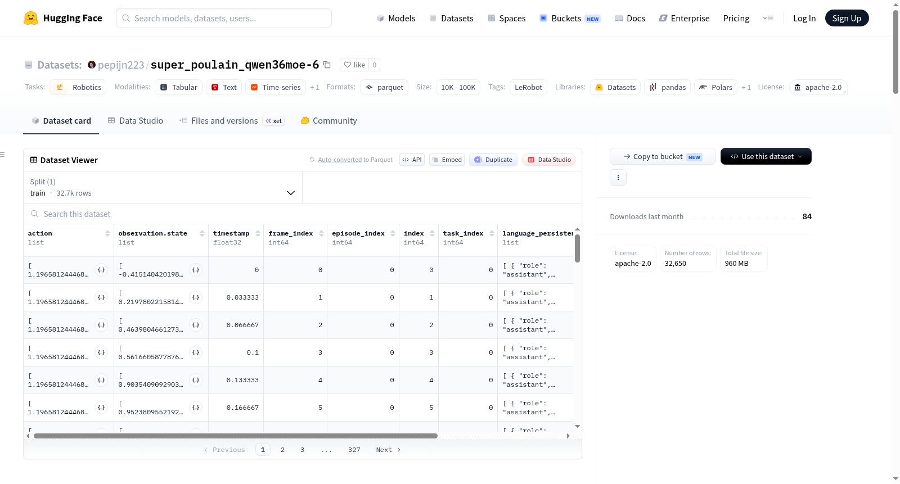This screenshot has width=900, height=484.
Task: Expand action cell in timestamp 0.033333 row
Action: [101, 297]
